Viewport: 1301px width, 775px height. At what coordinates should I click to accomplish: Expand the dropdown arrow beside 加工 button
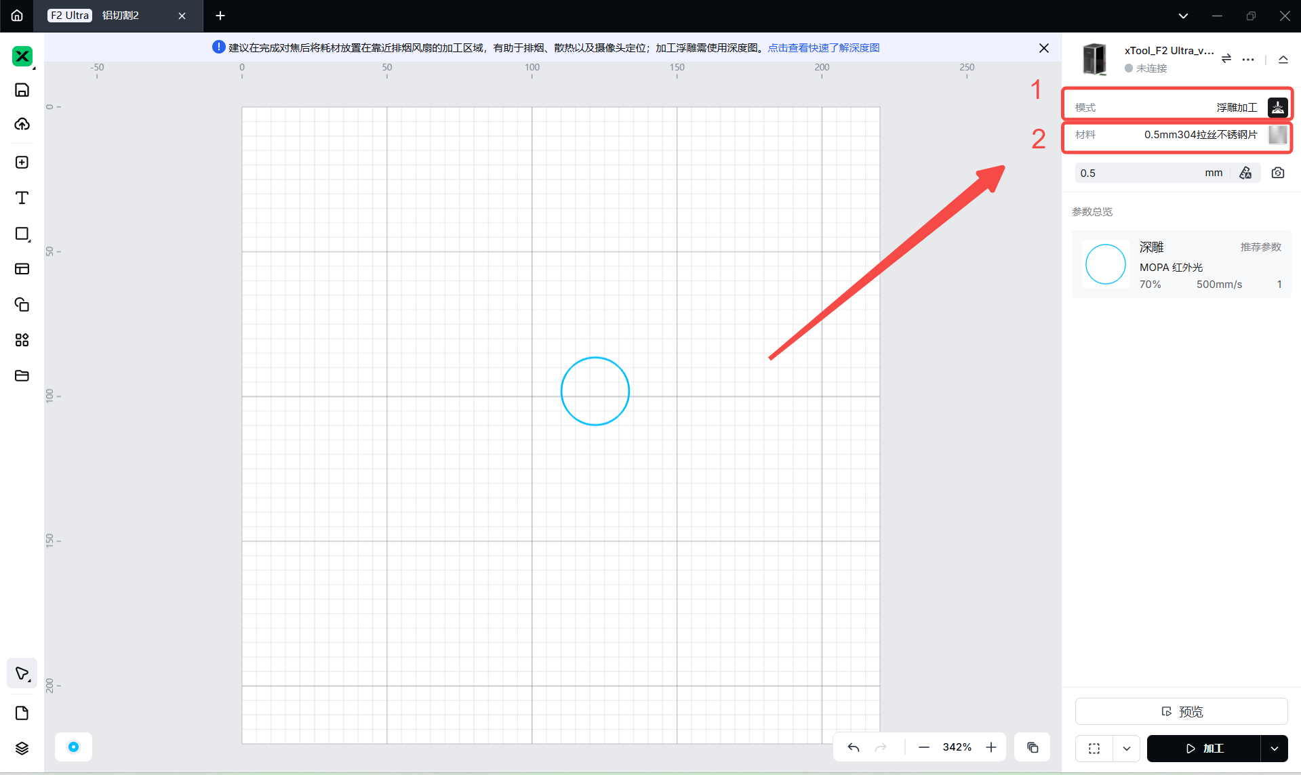click(1275, 749)
